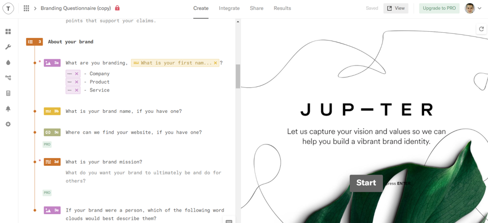The width and height of the screenshot is (488, 223).
Task: Click PRO badge under website question
Action: click(47, 145)
